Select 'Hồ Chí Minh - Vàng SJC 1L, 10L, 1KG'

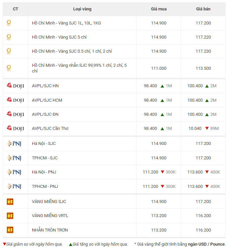pos(66,23)
